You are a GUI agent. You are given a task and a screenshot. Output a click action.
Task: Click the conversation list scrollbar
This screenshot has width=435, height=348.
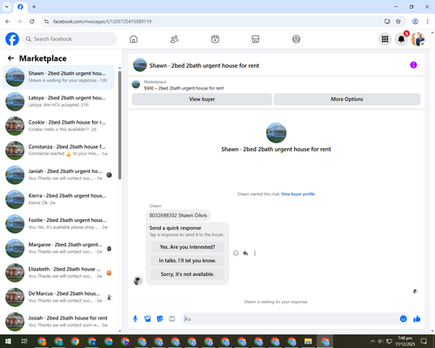(120, 124)
